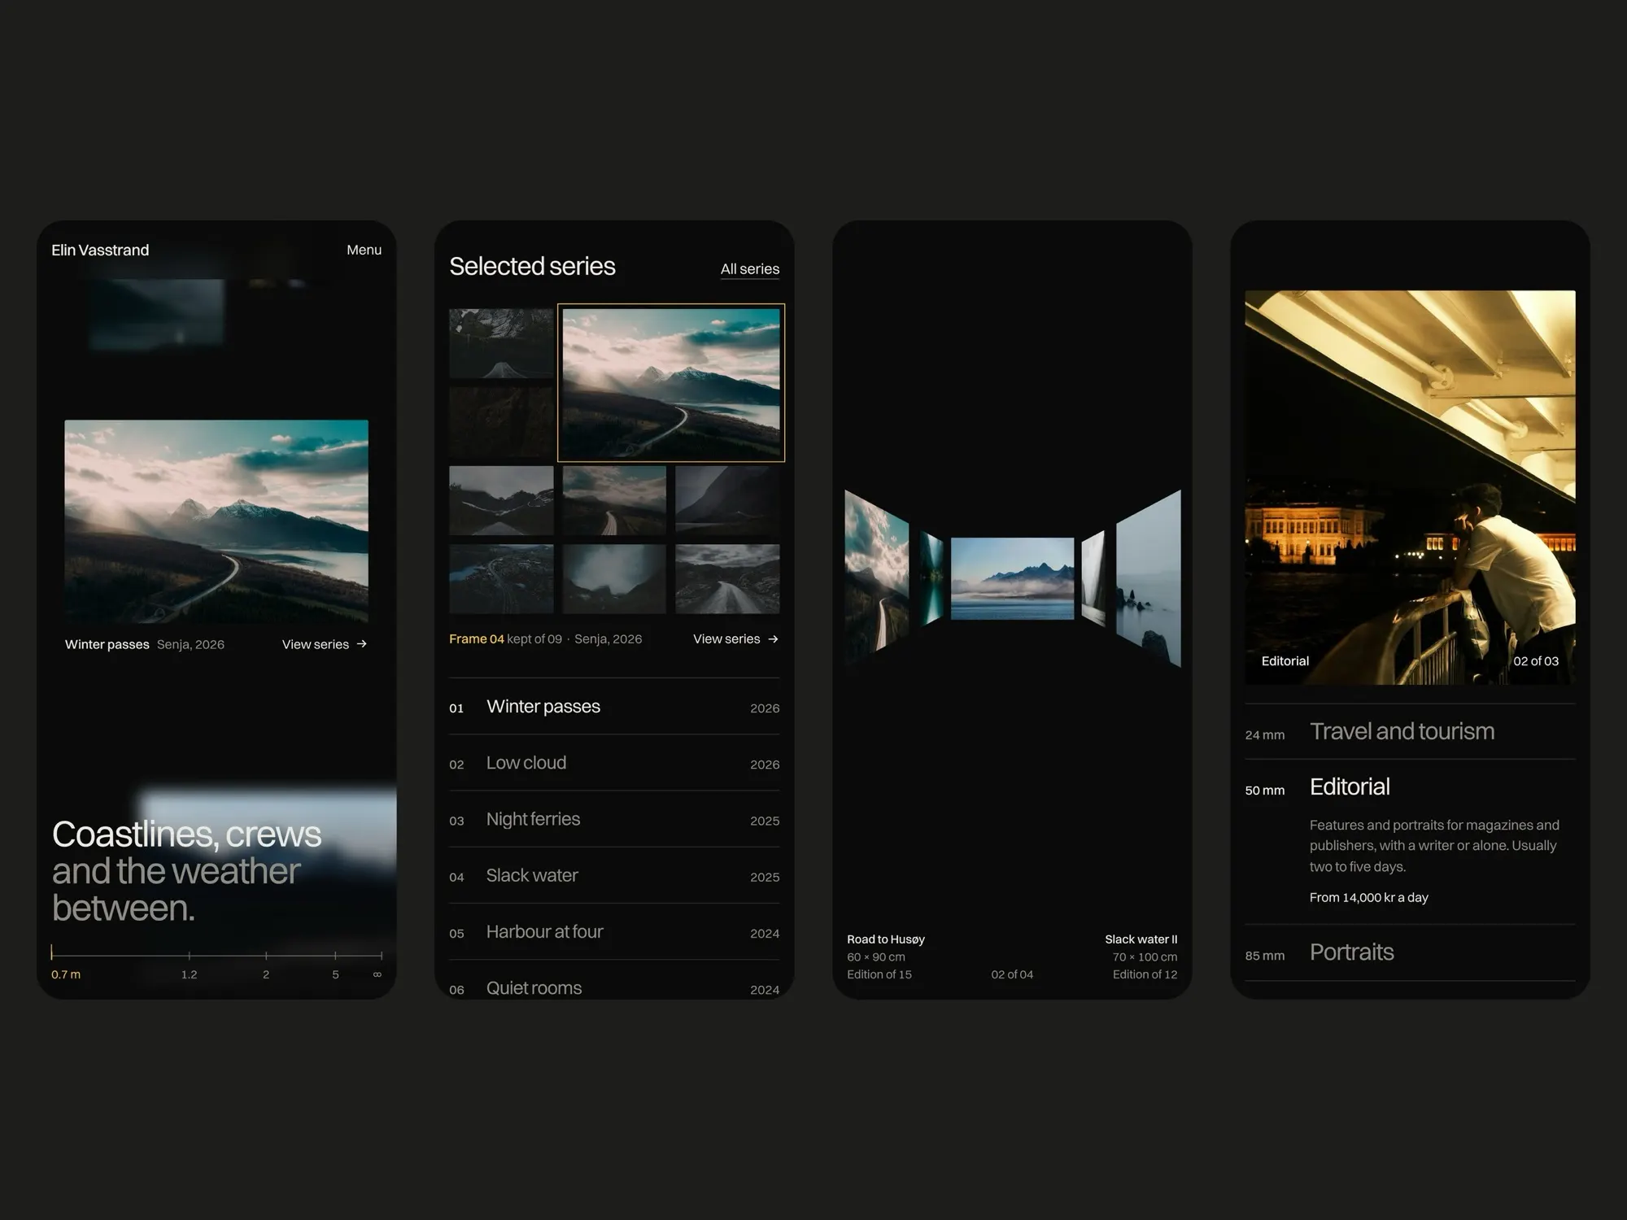This screenshot has width=1627, height=1220.
Task: Select the center mountain lake print in gallery
Action: click(1012, 578)
